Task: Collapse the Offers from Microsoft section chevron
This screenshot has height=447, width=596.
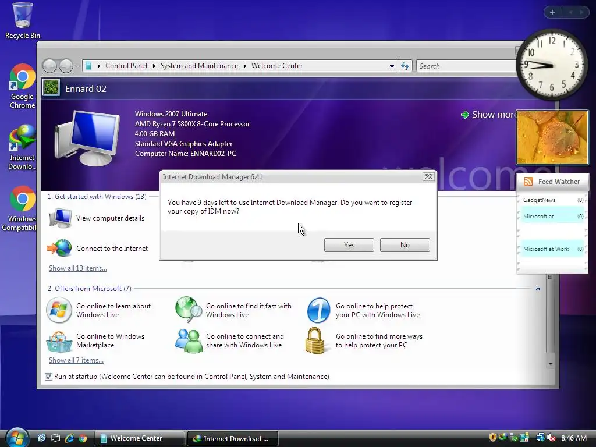Action: tap(538, 289)
